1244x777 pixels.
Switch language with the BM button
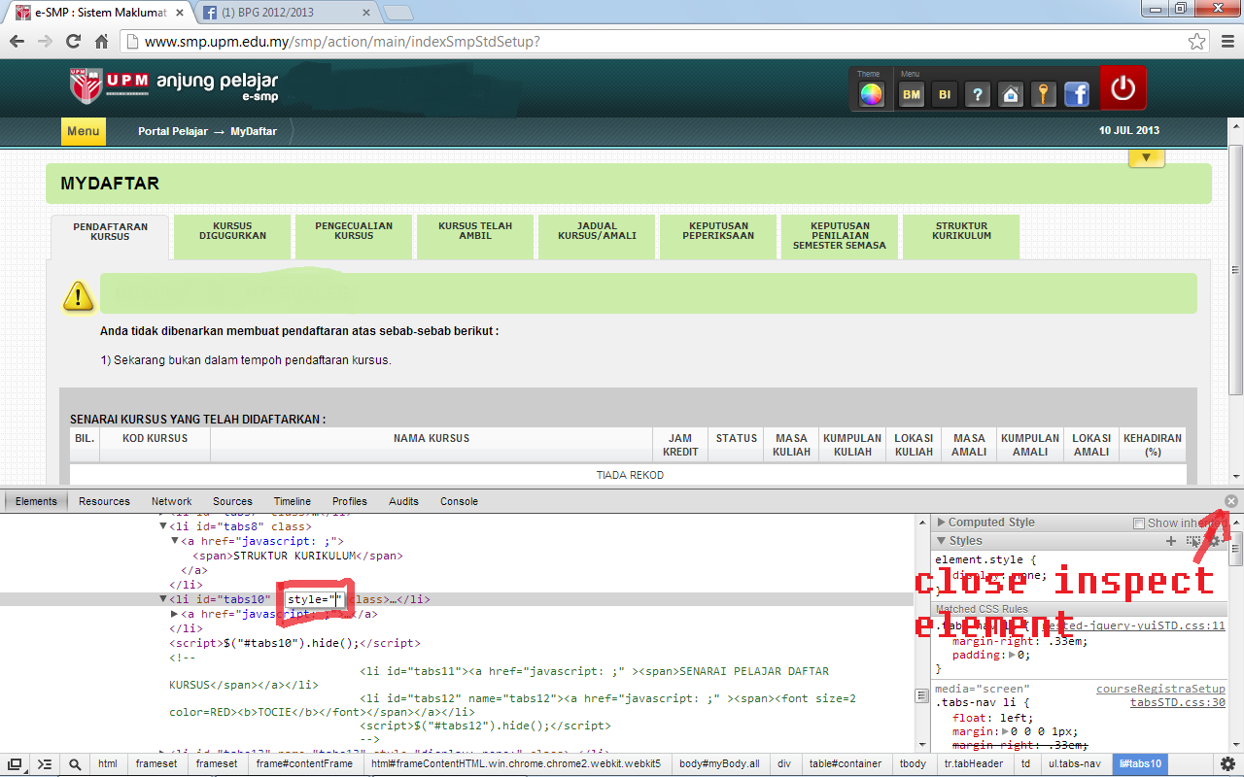(912, 94)
